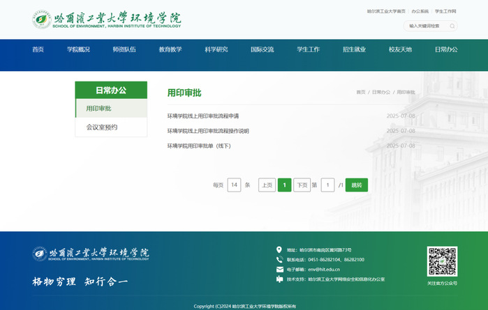This screenshot has height=310, width=488.
Task: Open the 首页 navigation menu item
Action: pos(38,49)
